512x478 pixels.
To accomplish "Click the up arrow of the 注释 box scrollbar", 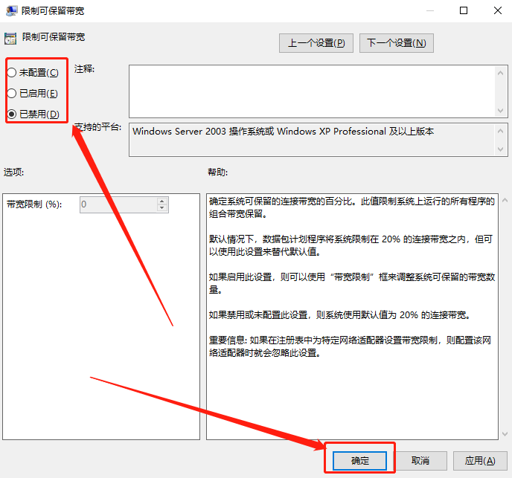I will pos(502,72).
